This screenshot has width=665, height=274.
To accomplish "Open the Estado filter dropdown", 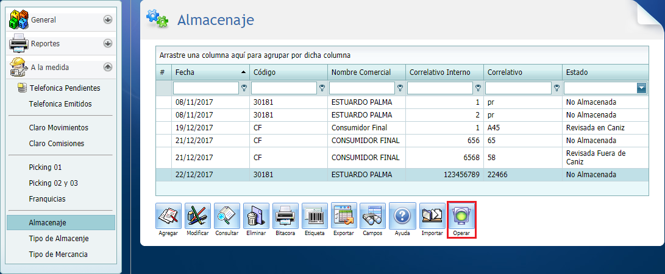I will (x=641, y=88).
